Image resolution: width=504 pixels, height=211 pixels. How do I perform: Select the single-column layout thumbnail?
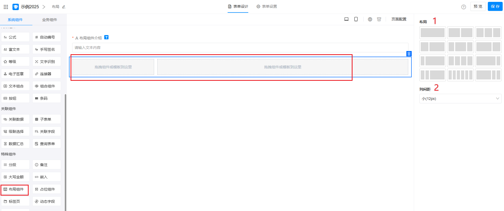tap(432, 33)
